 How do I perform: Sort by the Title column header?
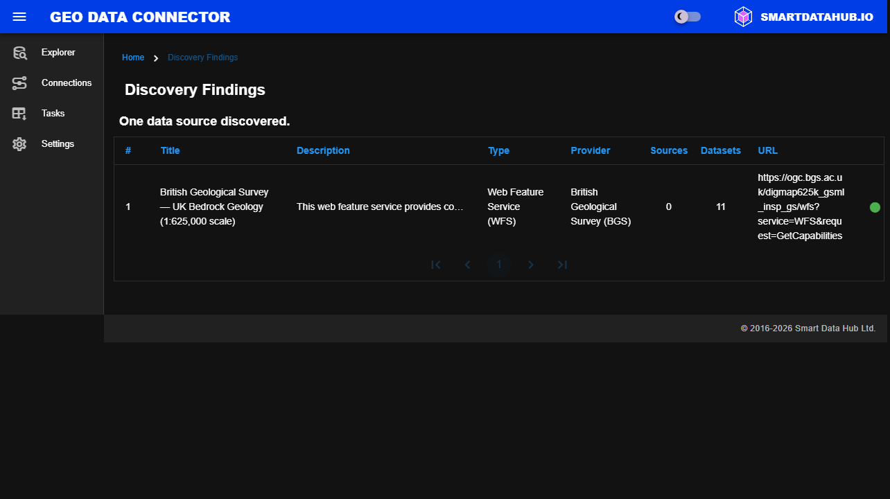point(170,150)
